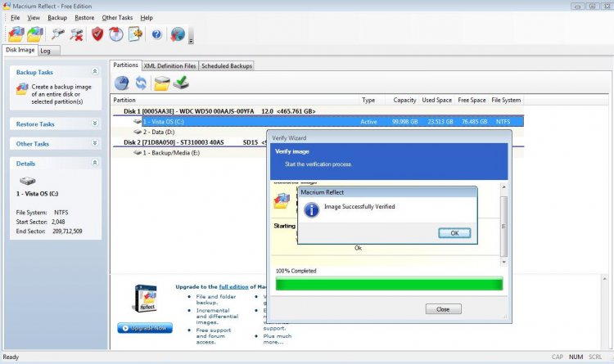Screen dimensions: 614x364
Task: Expand the Other Tasks panel
Action: 95,143
